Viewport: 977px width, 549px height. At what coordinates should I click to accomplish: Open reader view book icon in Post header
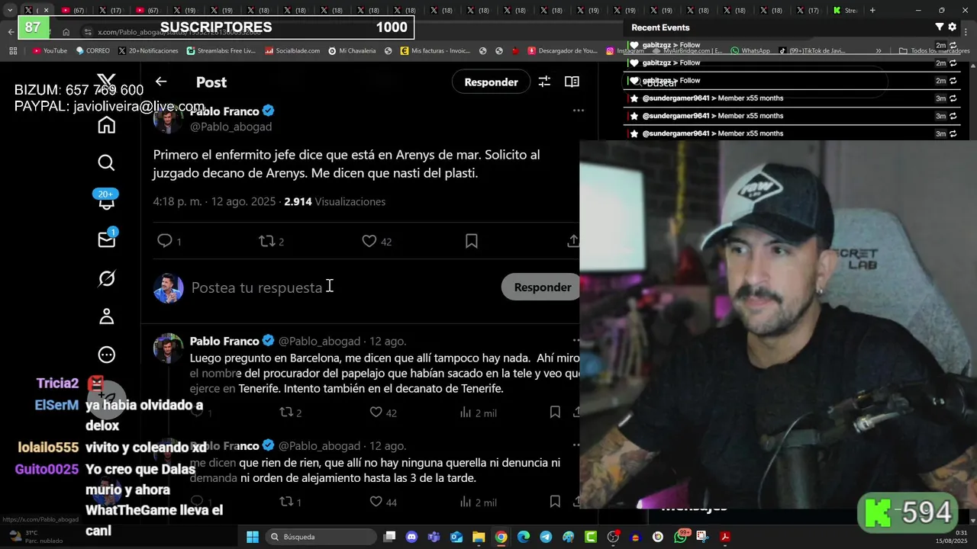(572, 82)
